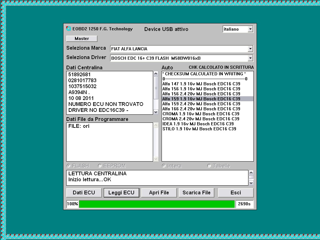Click the CHK CALCOLATO IN SCRITTURA label
This screenshot has height=240, width=320.
(221, 67)
